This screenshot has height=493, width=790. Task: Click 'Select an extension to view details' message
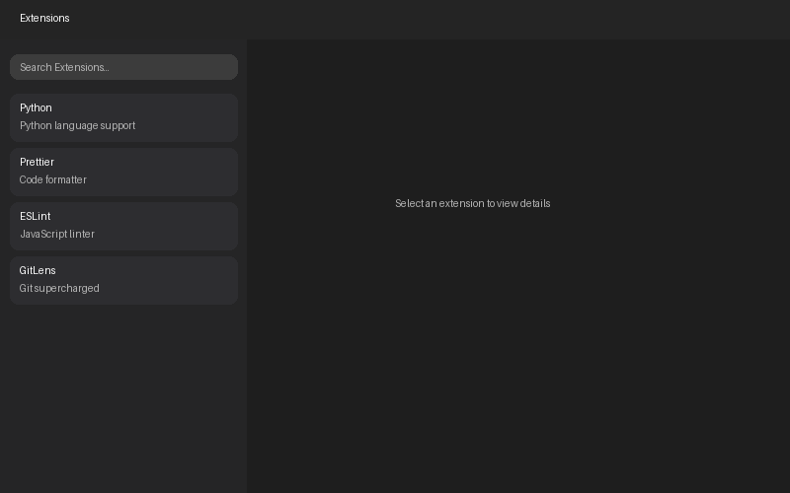472,204
